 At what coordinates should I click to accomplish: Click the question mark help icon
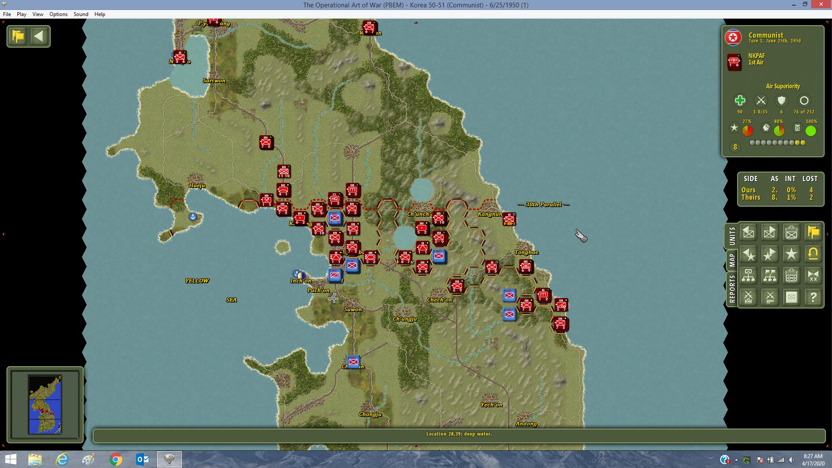tap(813, 297)
